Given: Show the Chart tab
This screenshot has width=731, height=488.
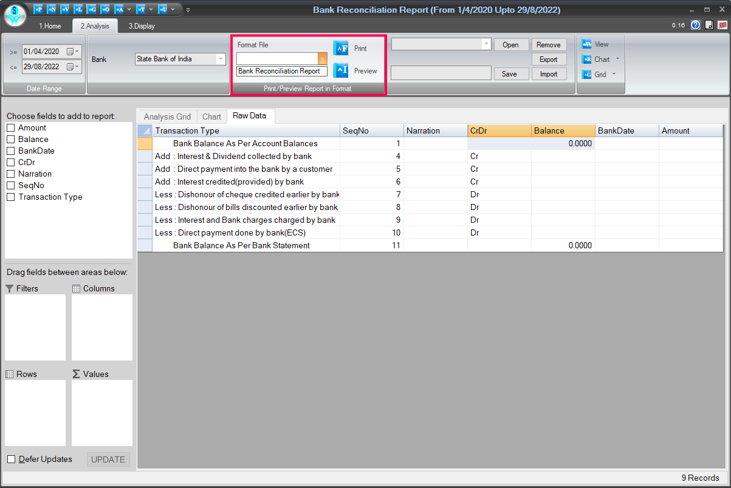Looking at the screenshot, I should pyautogui.click(x=211, y=117).
